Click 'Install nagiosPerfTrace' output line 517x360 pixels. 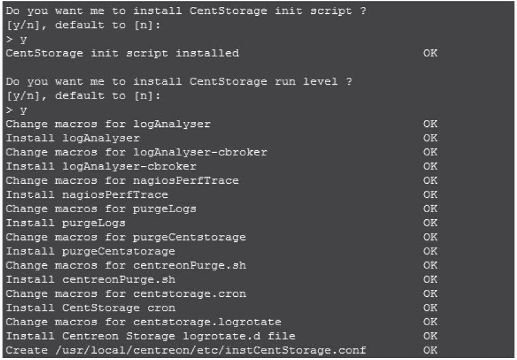[x=87, y=195]
